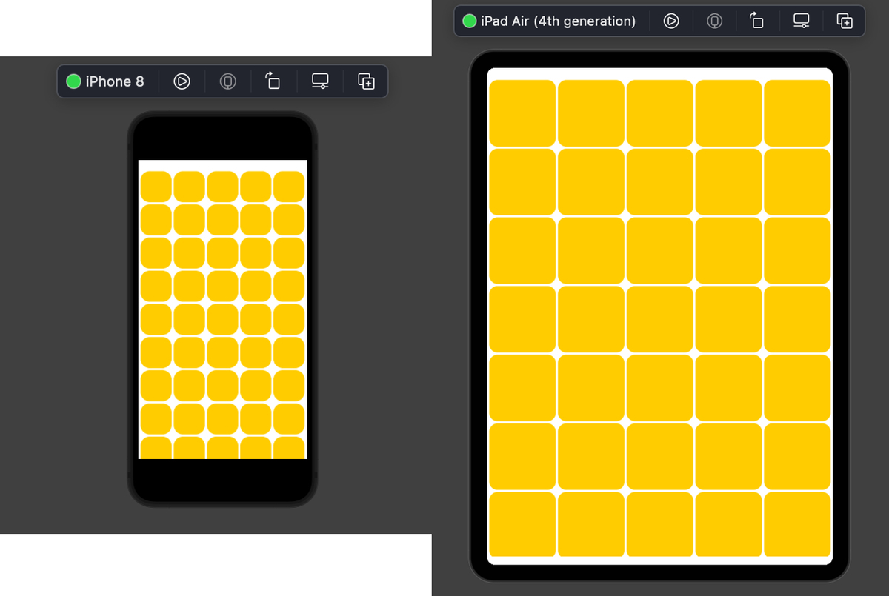Click Preview on Device icon for iPad Air
This screenshot has width=889, height=596.
coord(714,21)
